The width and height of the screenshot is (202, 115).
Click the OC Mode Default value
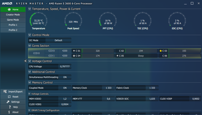tap(58, 40)
